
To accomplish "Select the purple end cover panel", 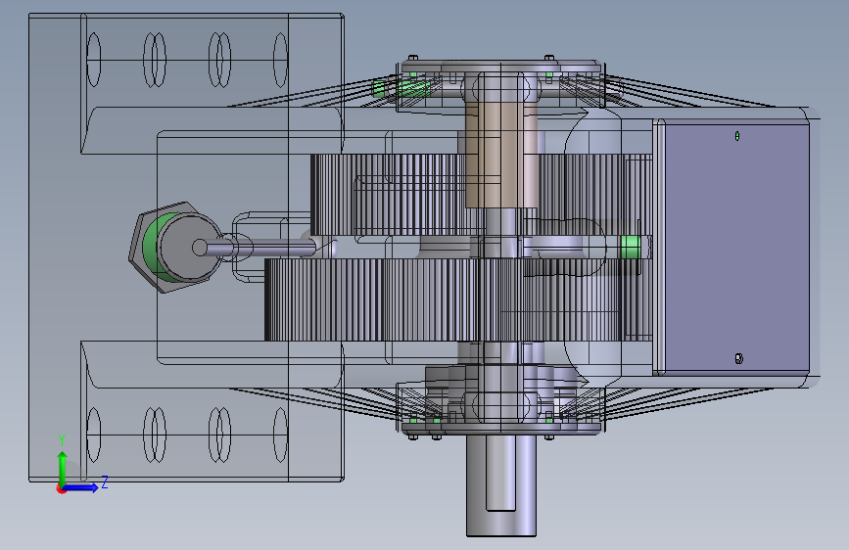I will pos(736,248).
